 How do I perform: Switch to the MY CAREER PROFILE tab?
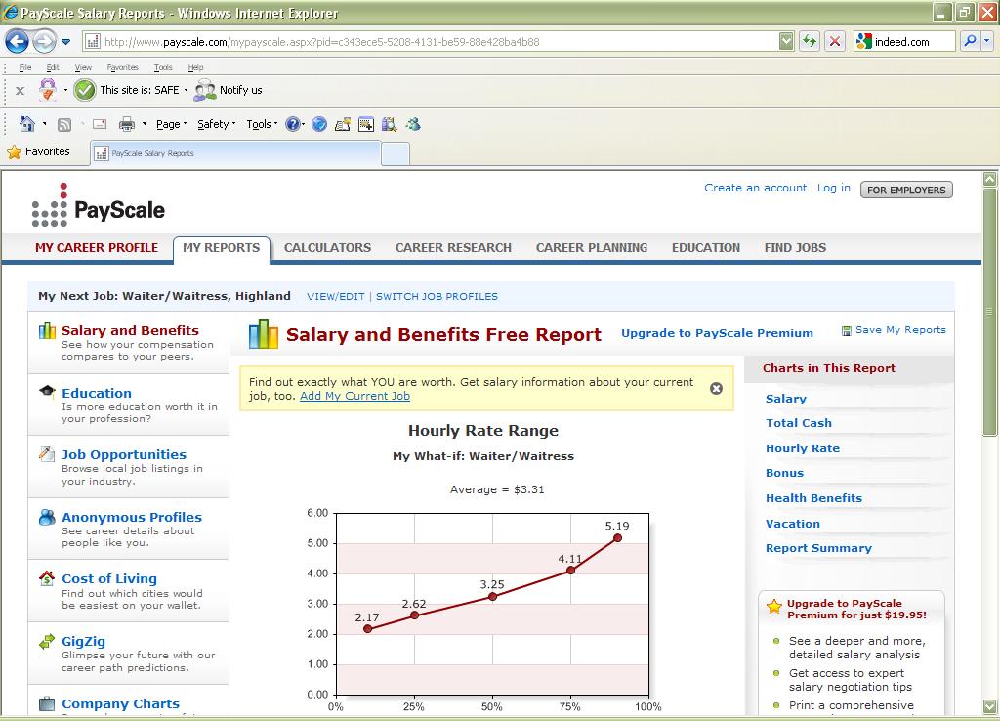coord(97,247)
